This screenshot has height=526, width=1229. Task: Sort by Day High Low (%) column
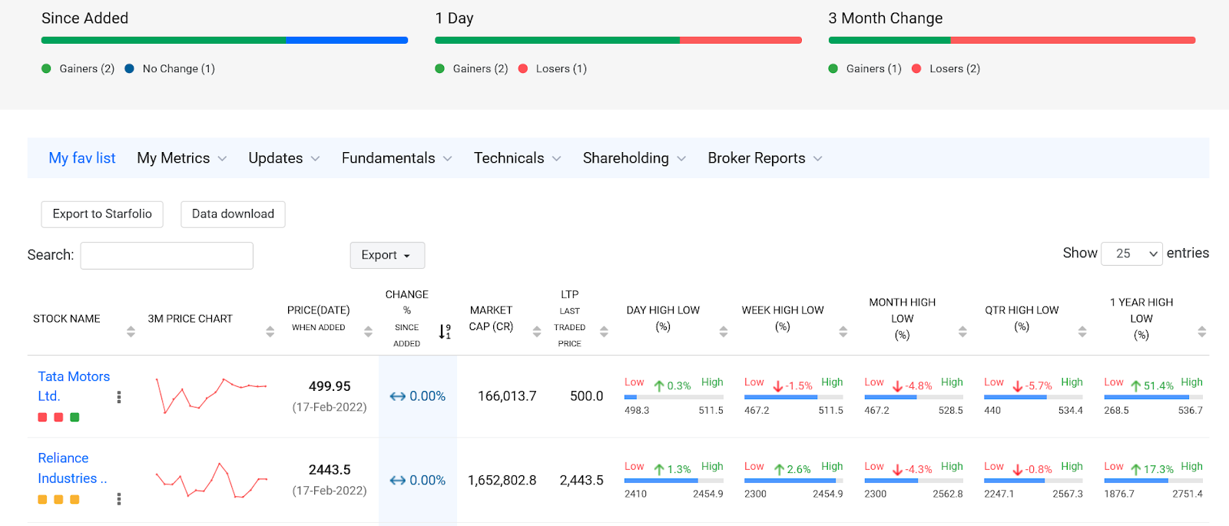tap(724, 332)
